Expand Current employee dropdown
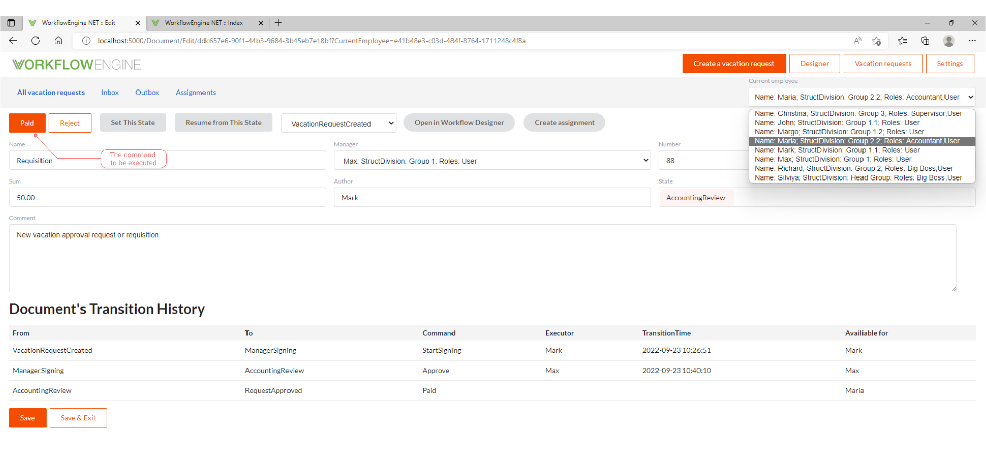The width and height of the screenshot is (986, 450). point(862,97)
